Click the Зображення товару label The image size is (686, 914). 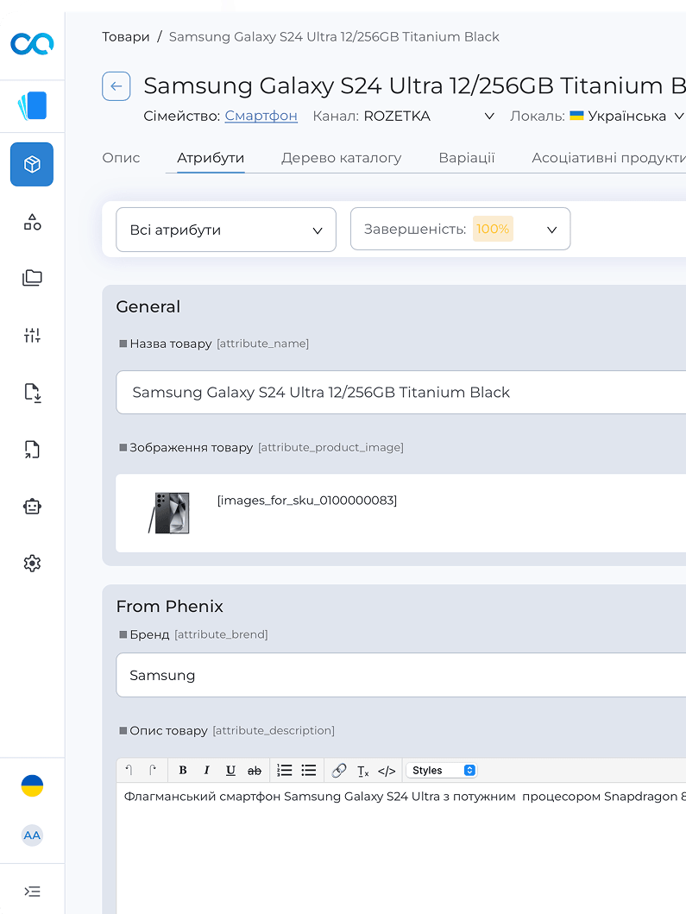(192, 448)
